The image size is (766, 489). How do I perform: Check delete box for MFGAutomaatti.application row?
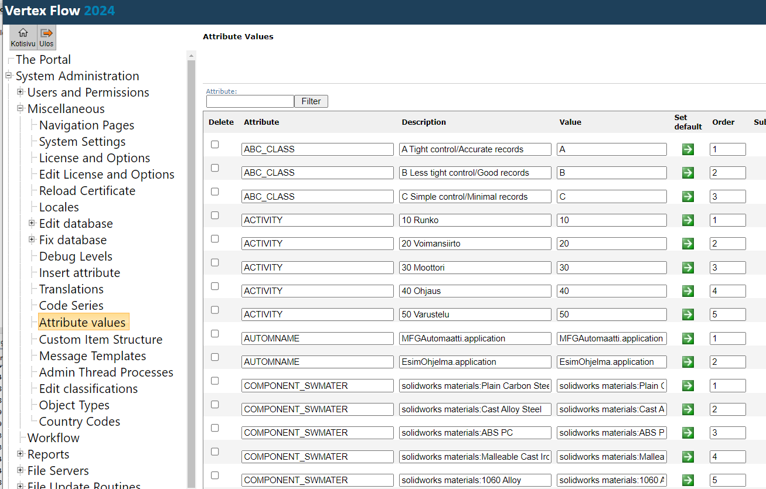click(x=215, y=334)
